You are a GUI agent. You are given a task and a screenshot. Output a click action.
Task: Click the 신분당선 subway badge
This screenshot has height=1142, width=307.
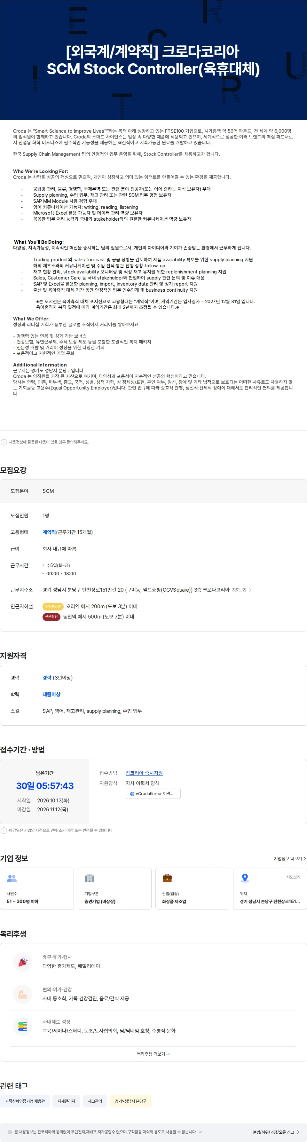[51, 617]
